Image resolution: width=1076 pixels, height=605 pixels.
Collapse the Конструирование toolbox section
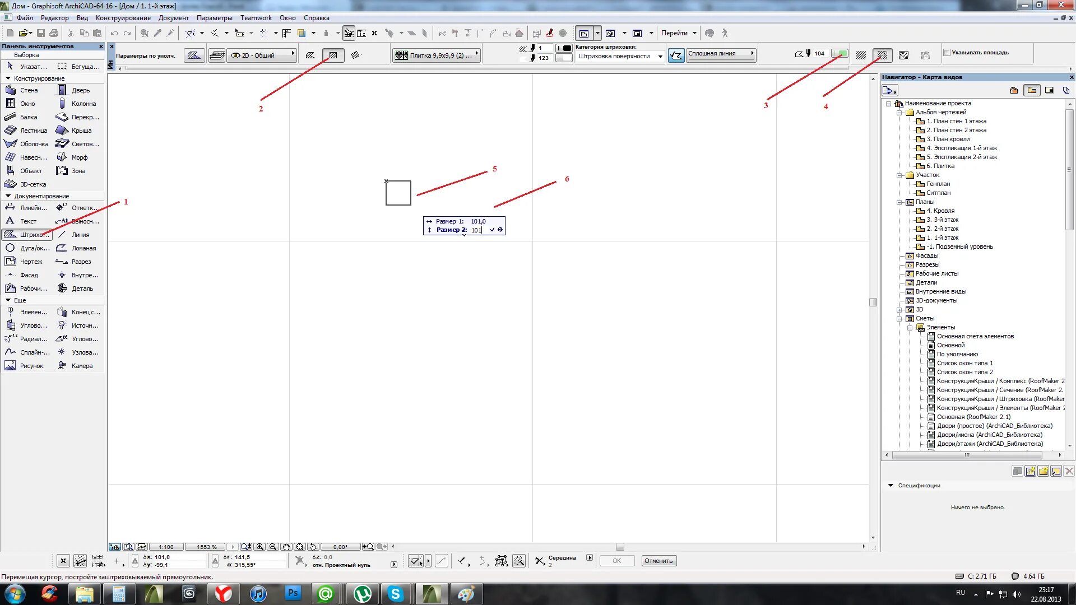pos(8,78)
